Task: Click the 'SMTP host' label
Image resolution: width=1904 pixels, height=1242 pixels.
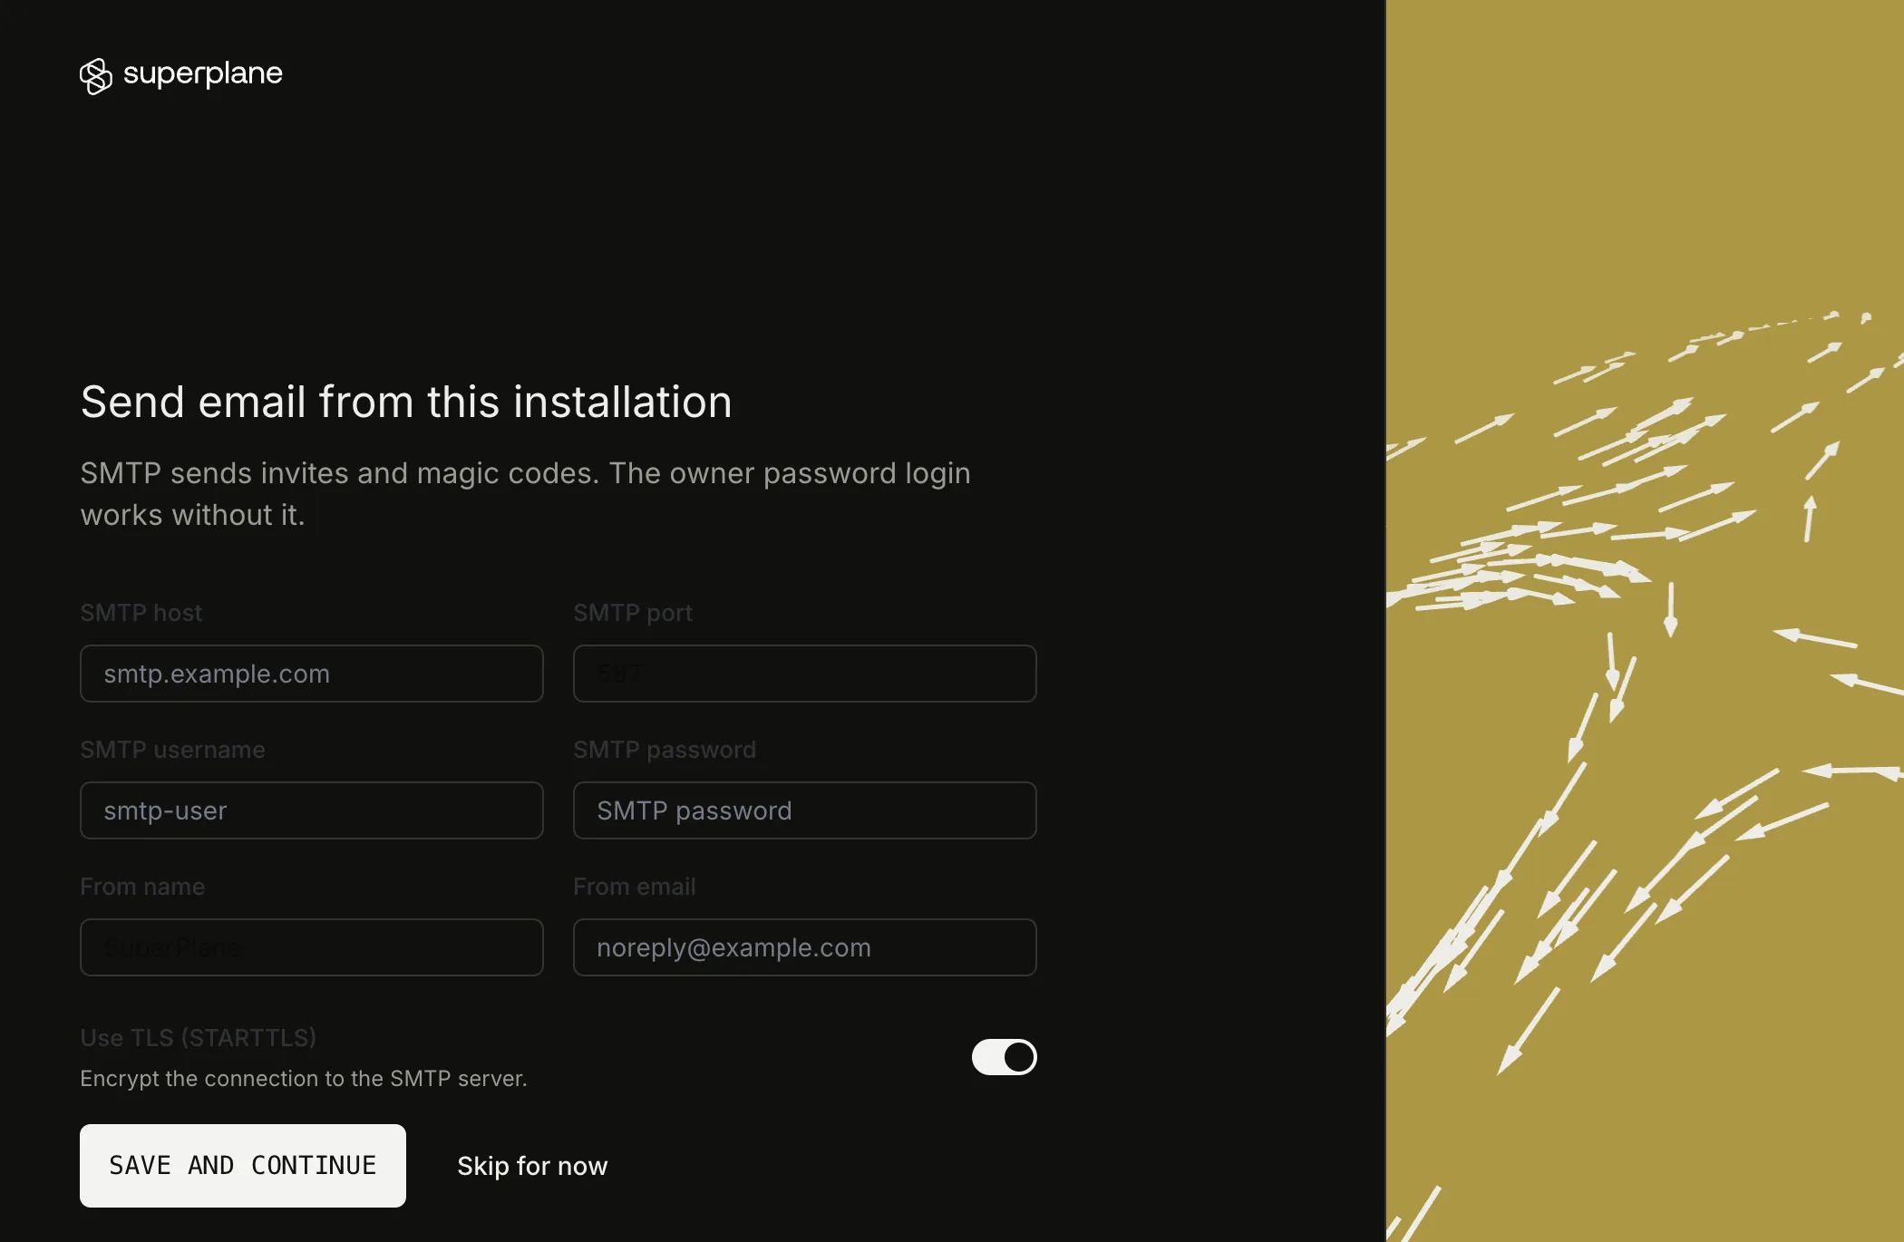Action: click(x=141, y=613)
